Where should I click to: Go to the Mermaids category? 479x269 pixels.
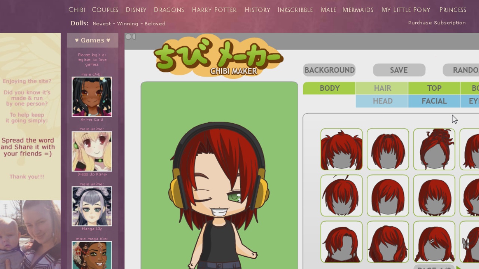[358, 10]
